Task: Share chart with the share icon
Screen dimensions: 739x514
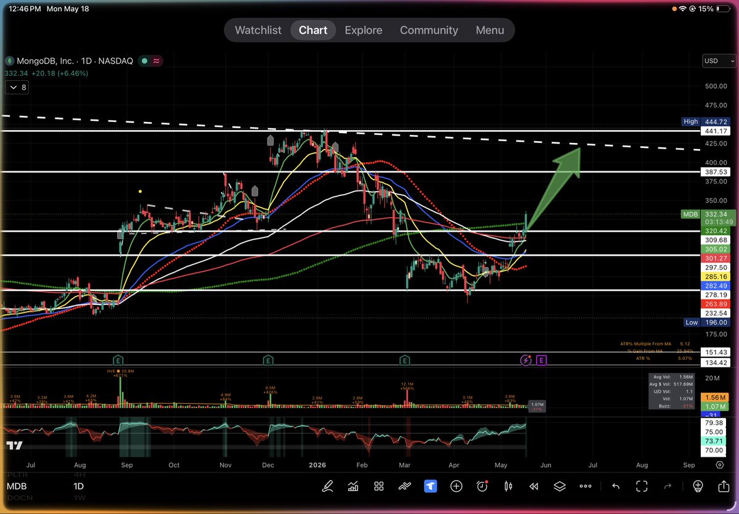Action: 724,486
